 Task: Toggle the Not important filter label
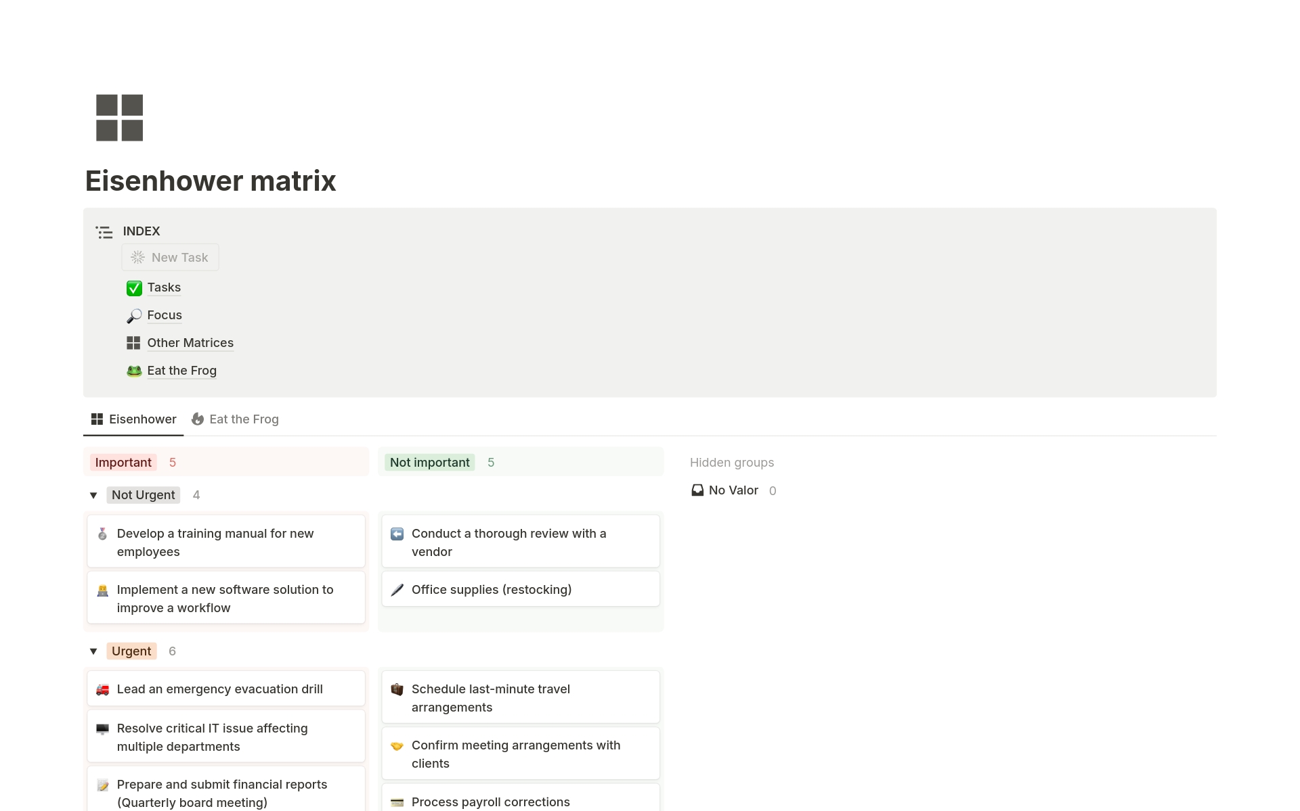429,463
